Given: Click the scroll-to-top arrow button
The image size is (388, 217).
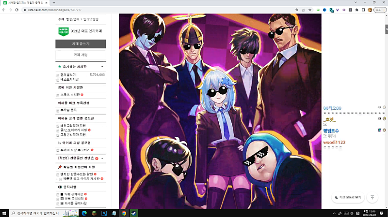Looking at the screenshot, I should 372,197.
